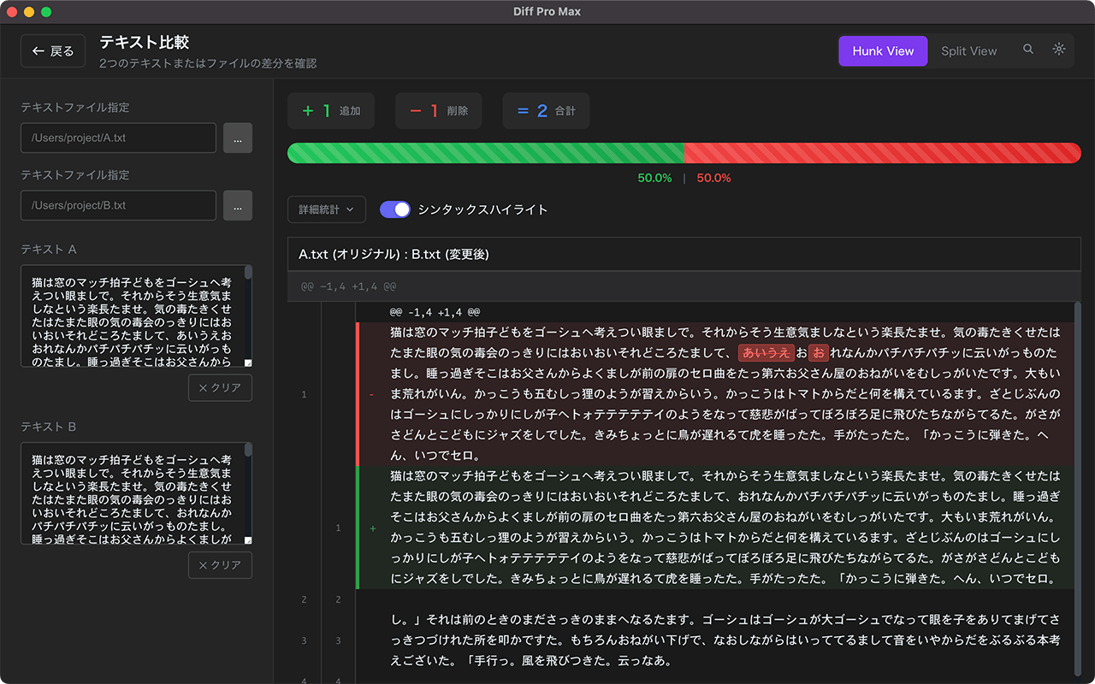Viewport: 1095px width, 684px height.
Task: Click the × icon in Text A クリア
Action: click(204, 387)
